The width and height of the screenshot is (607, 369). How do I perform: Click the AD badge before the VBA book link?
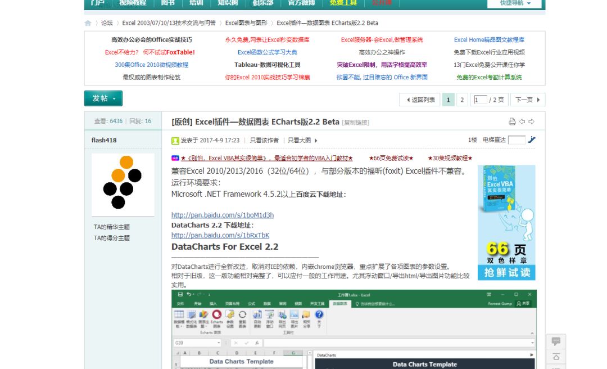(175, 158)
